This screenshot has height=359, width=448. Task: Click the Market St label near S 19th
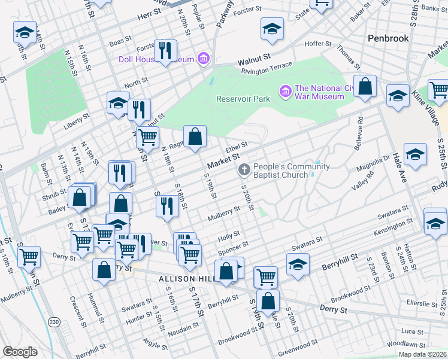[x=223, y=161]
